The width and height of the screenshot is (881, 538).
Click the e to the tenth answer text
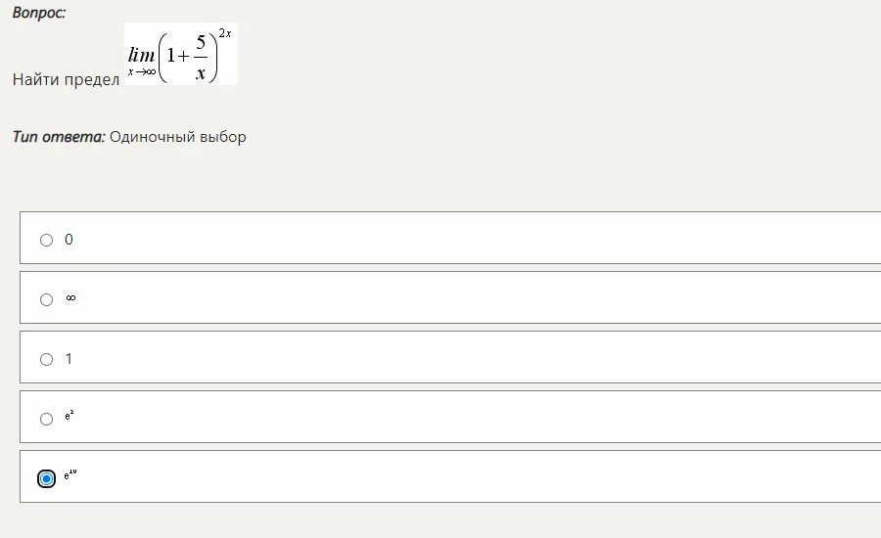coord(70,476)
